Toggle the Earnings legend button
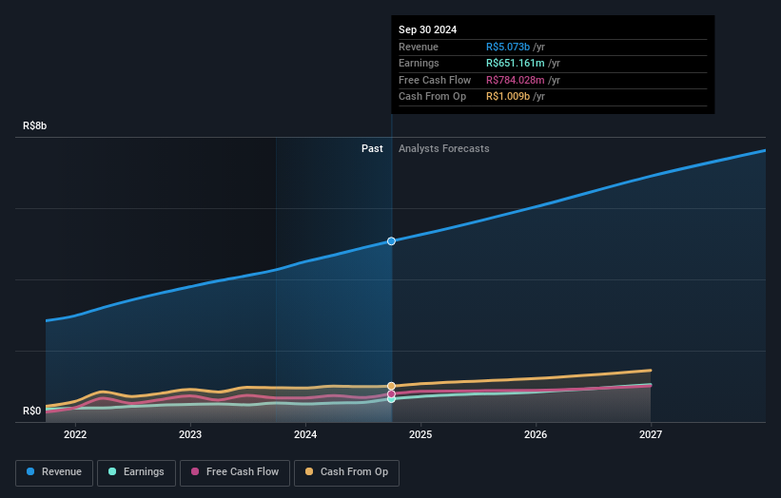 136,472
